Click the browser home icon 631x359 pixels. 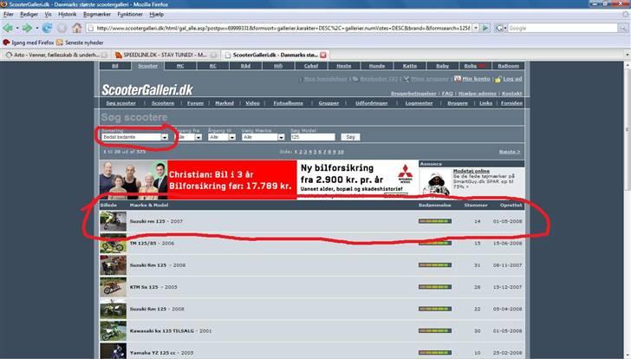pyautogui.click(x=77, y=28)
